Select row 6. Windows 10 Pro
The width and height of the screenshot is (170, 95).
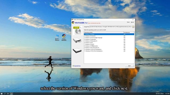[x=109, y=43]
